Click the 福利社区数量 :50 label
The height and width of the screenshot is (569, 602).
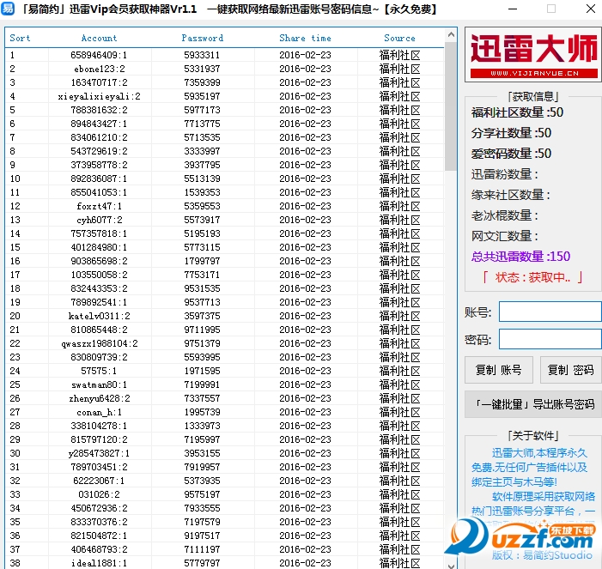[x=517, y=112]
